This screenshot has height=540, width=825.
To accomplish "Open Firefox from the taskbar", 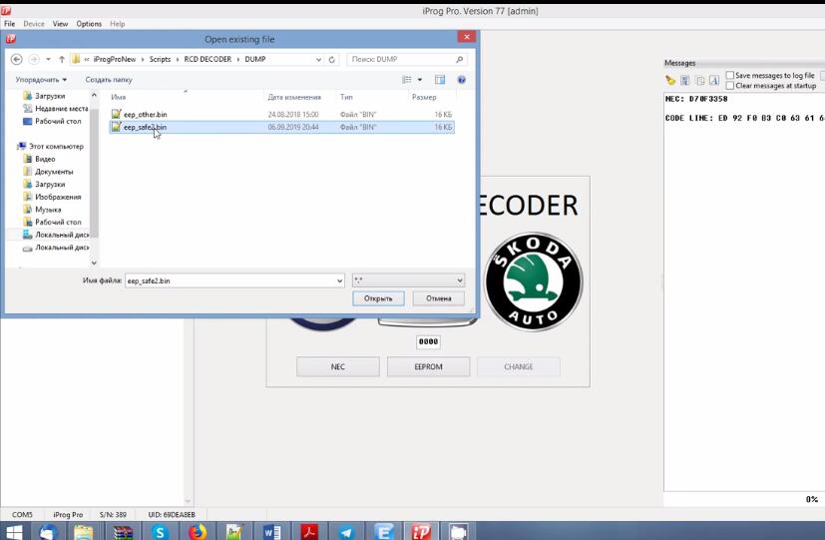I will pyautogui.click(x=198, y=532).
